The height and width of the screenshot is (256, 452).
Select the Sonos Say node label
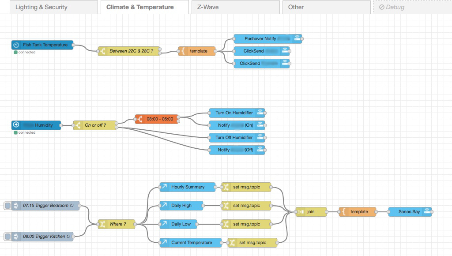pyautogui.click(x=409, y=211)
